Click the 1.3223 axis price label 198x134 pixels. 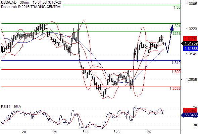click(x=191, y=29)
